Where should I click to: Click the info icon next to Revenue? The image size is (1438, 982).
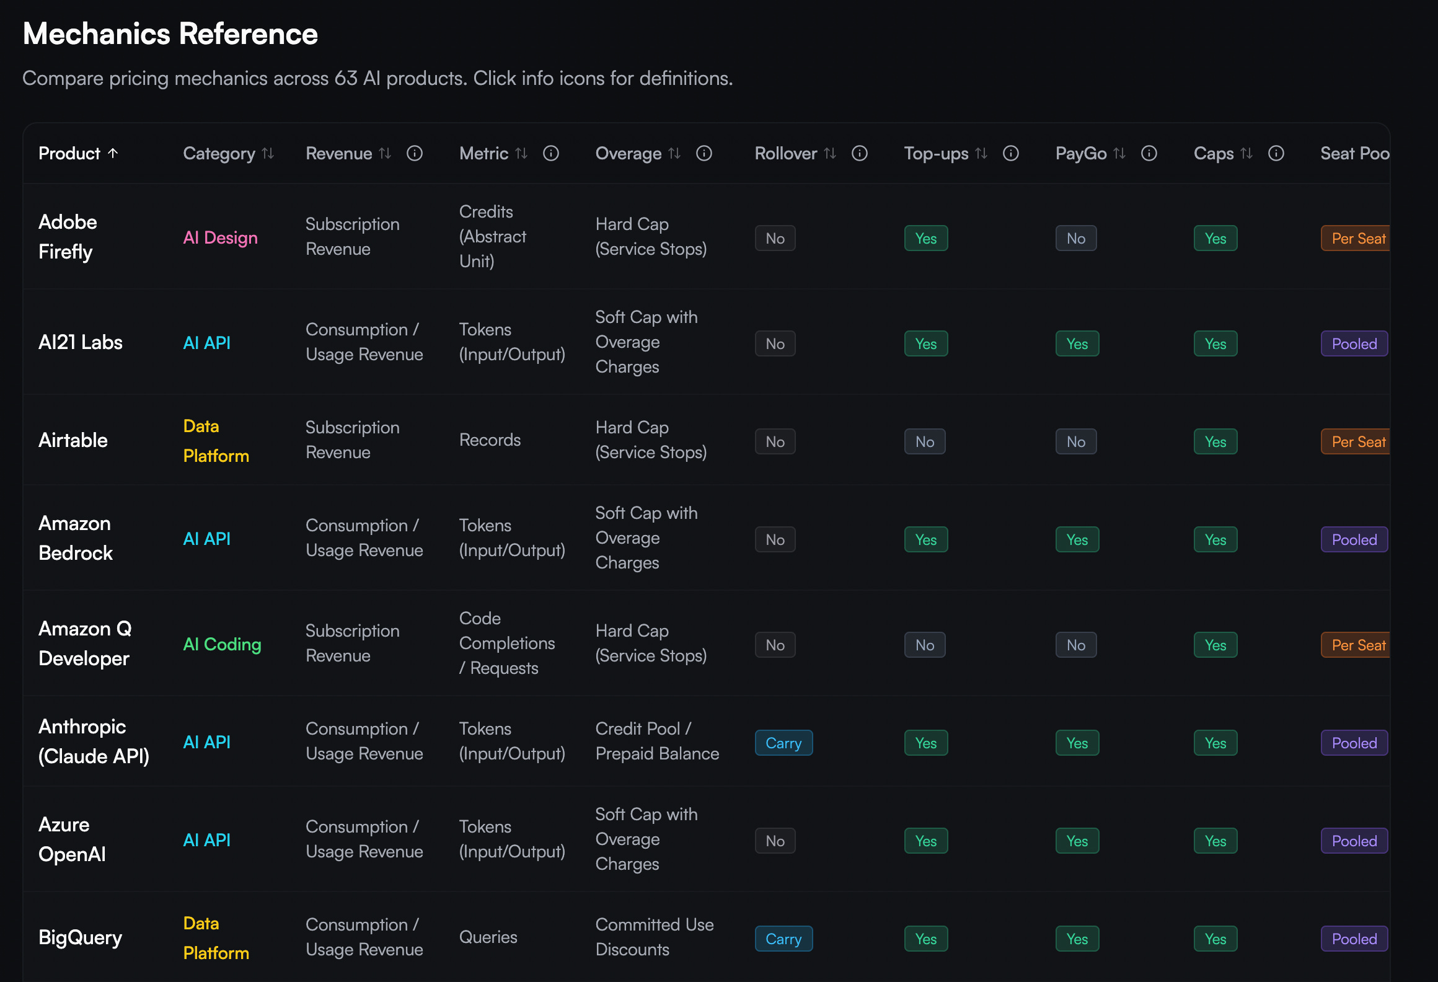click(x=415, y=153)
